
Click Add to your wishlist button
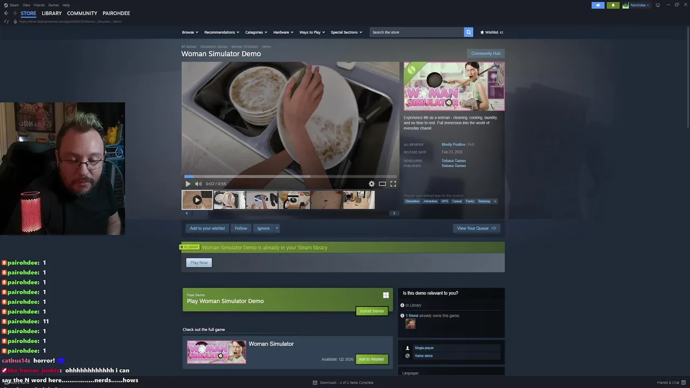tap(207, 228)
